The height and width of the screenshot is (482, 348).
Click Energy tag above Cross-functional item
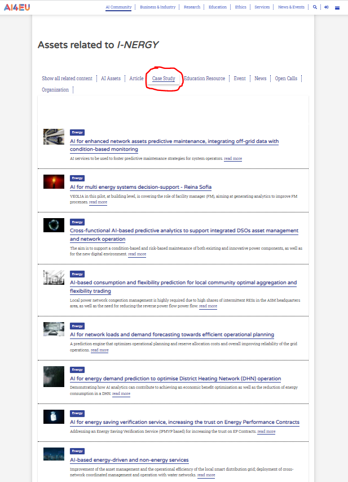[77, 222]
